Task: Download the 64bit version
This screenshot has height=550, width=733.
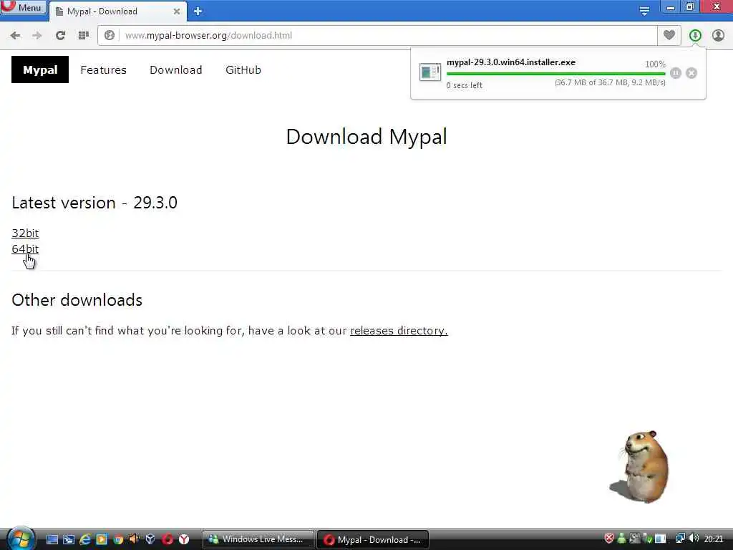Action: pyautogui.click(x=25, y=249)
